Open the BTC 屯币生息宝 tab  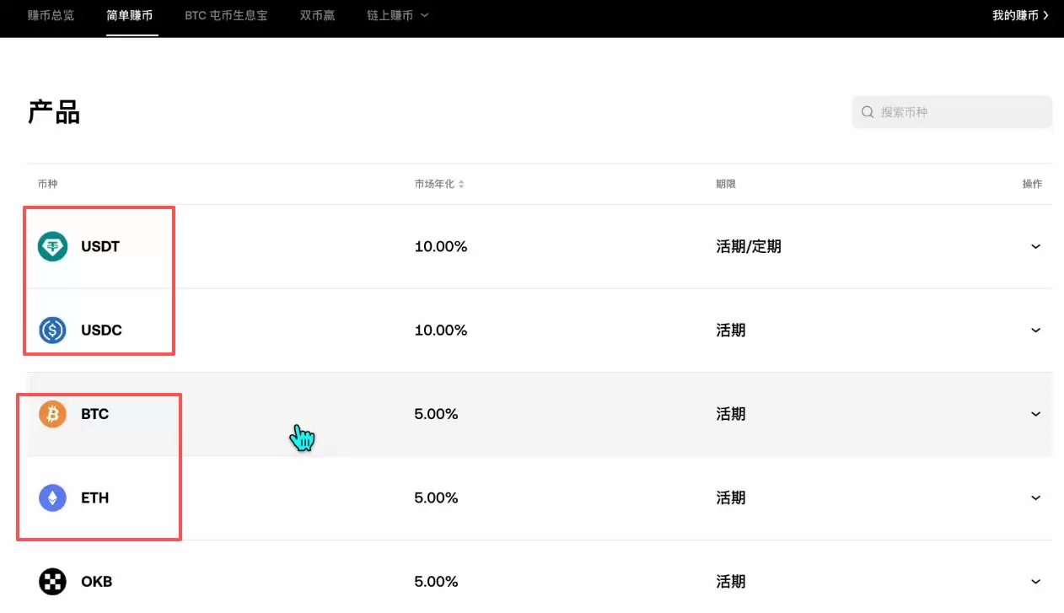coord(225,15)
